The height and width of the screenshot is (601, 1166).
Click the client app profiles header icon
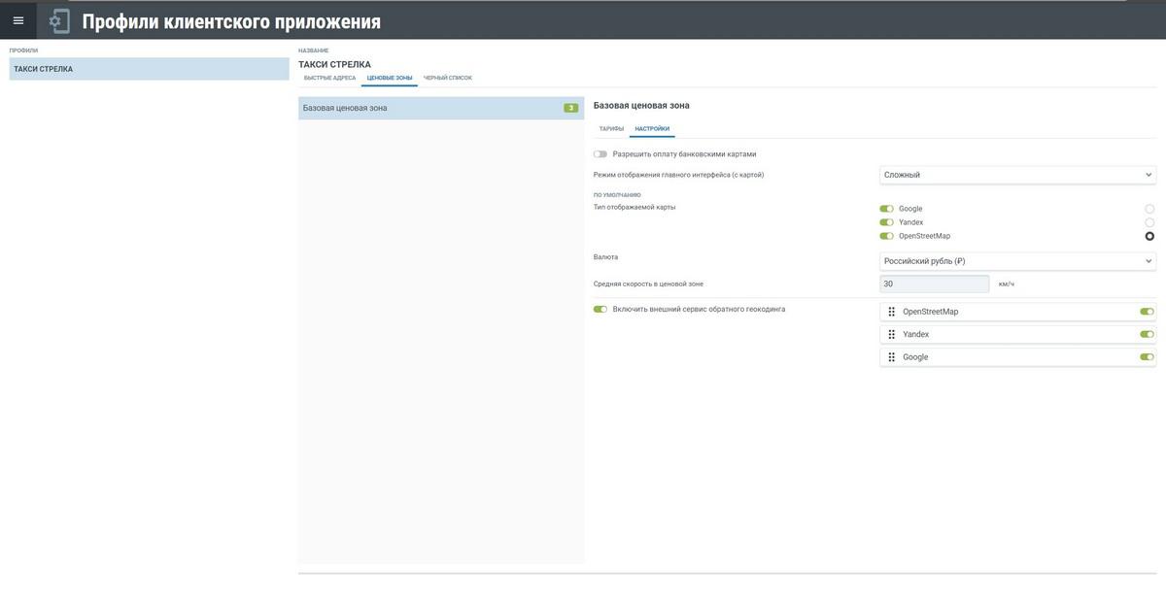click(x=59, y=20)
